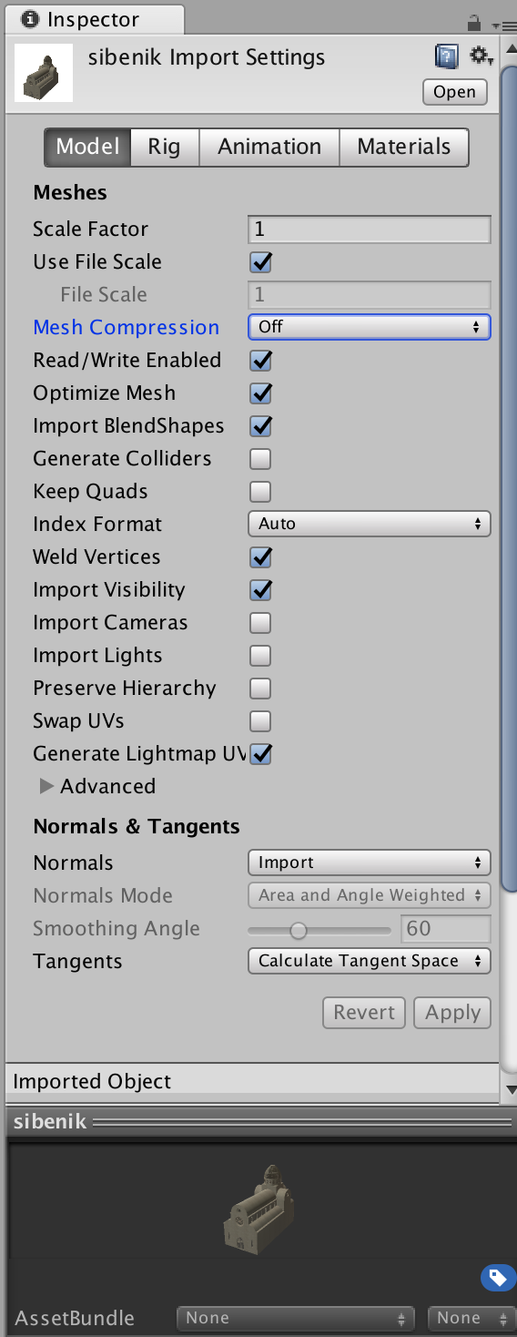
Task: Open the gear settings menu icon
Action: (x=481, y=57)
